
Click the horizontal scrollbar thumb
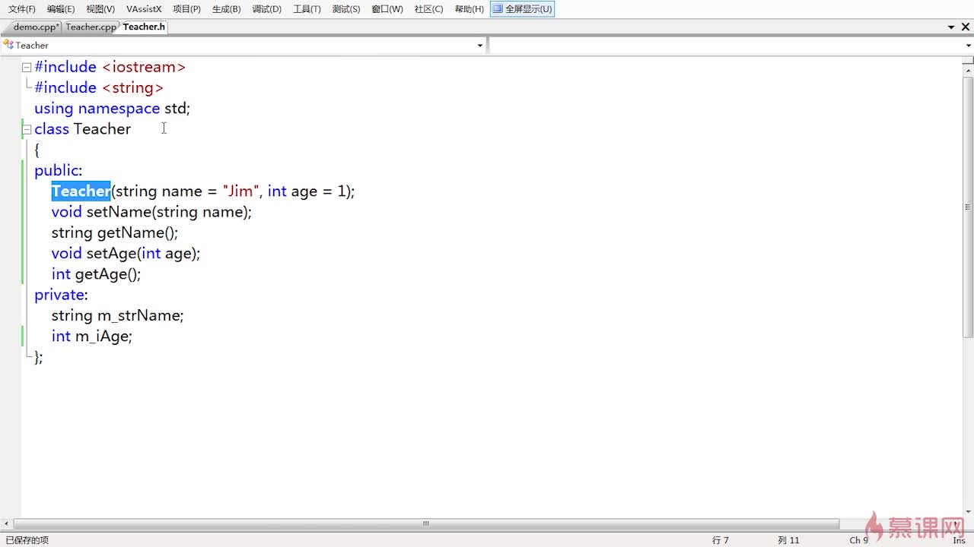[426, 523]
